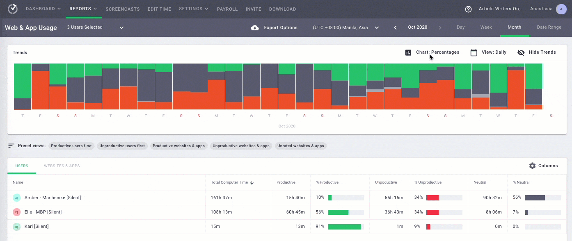
Task: Click the Export Options cloud icon
Action: pos(255,27)
